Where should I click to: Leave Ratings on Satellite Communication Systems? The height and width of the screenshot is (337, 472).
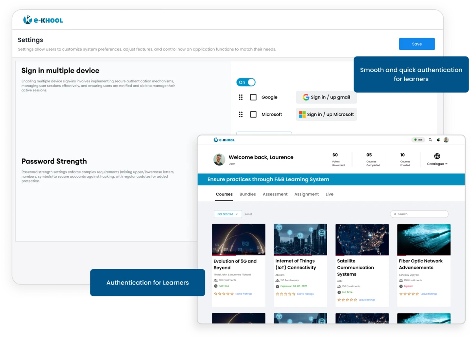click(367, 300)
